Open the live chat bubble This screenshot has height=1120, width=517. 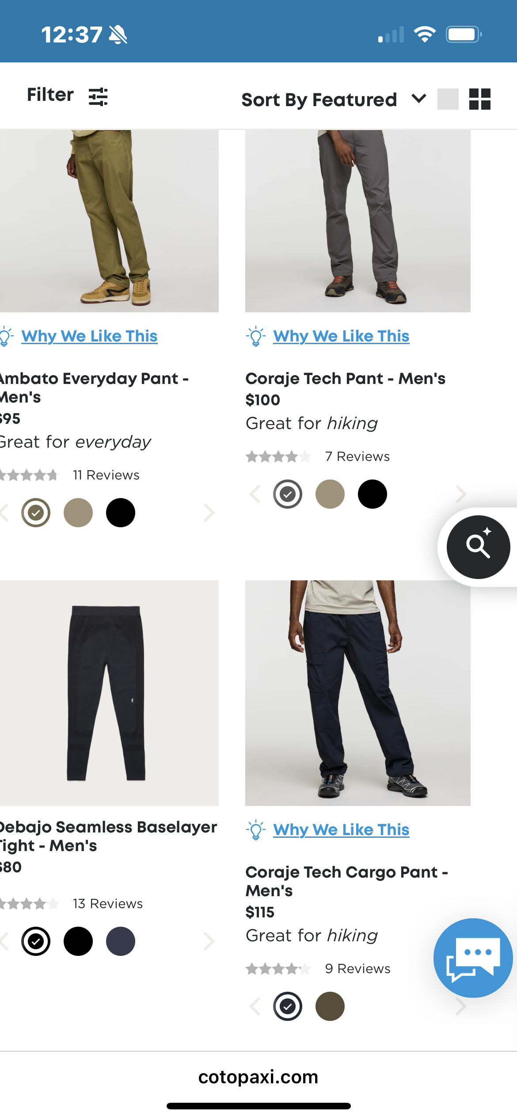(473, 958)
